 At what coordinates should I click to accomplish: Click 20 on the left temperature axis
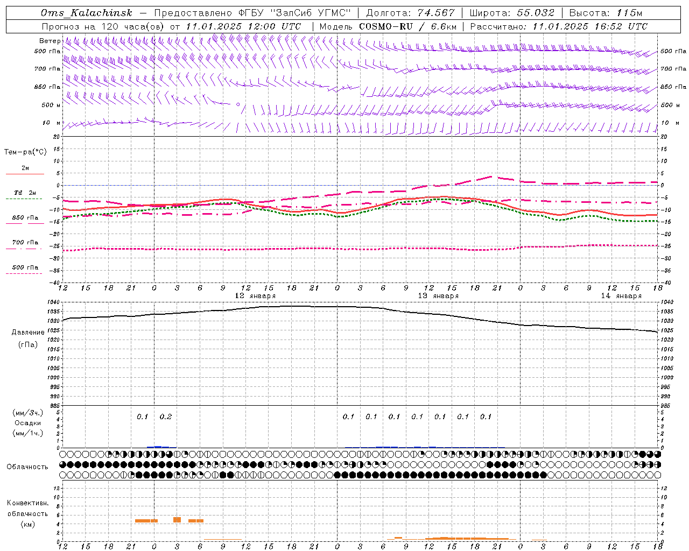click(x=57, y=137)
